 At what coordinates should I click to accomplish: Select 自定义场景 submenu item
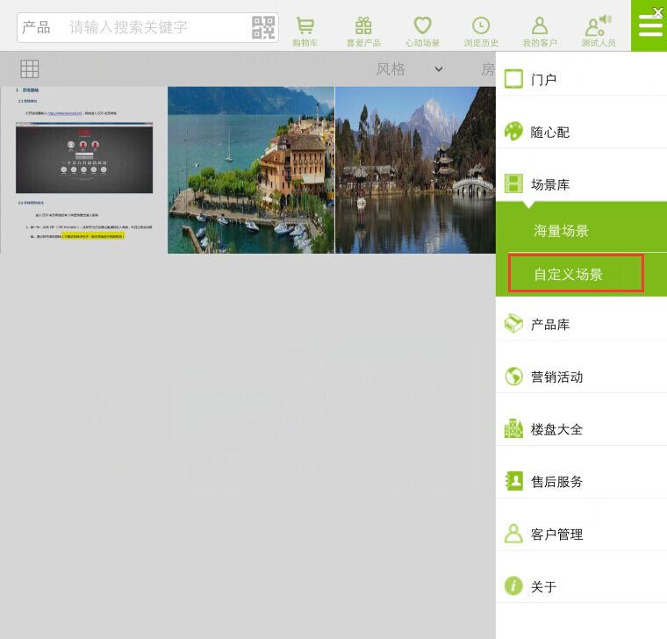click(576, 274)
